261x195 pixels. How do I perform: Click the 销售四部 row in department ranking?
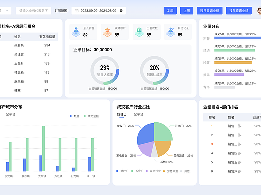coord(232,153)
